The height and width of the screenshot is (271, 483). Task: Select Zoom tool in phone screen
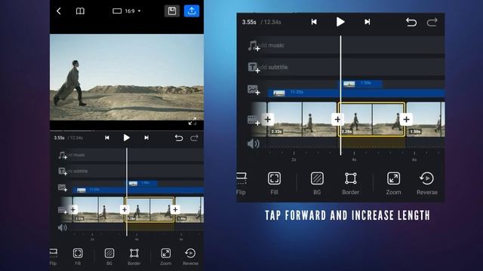[x=166, y=257]
